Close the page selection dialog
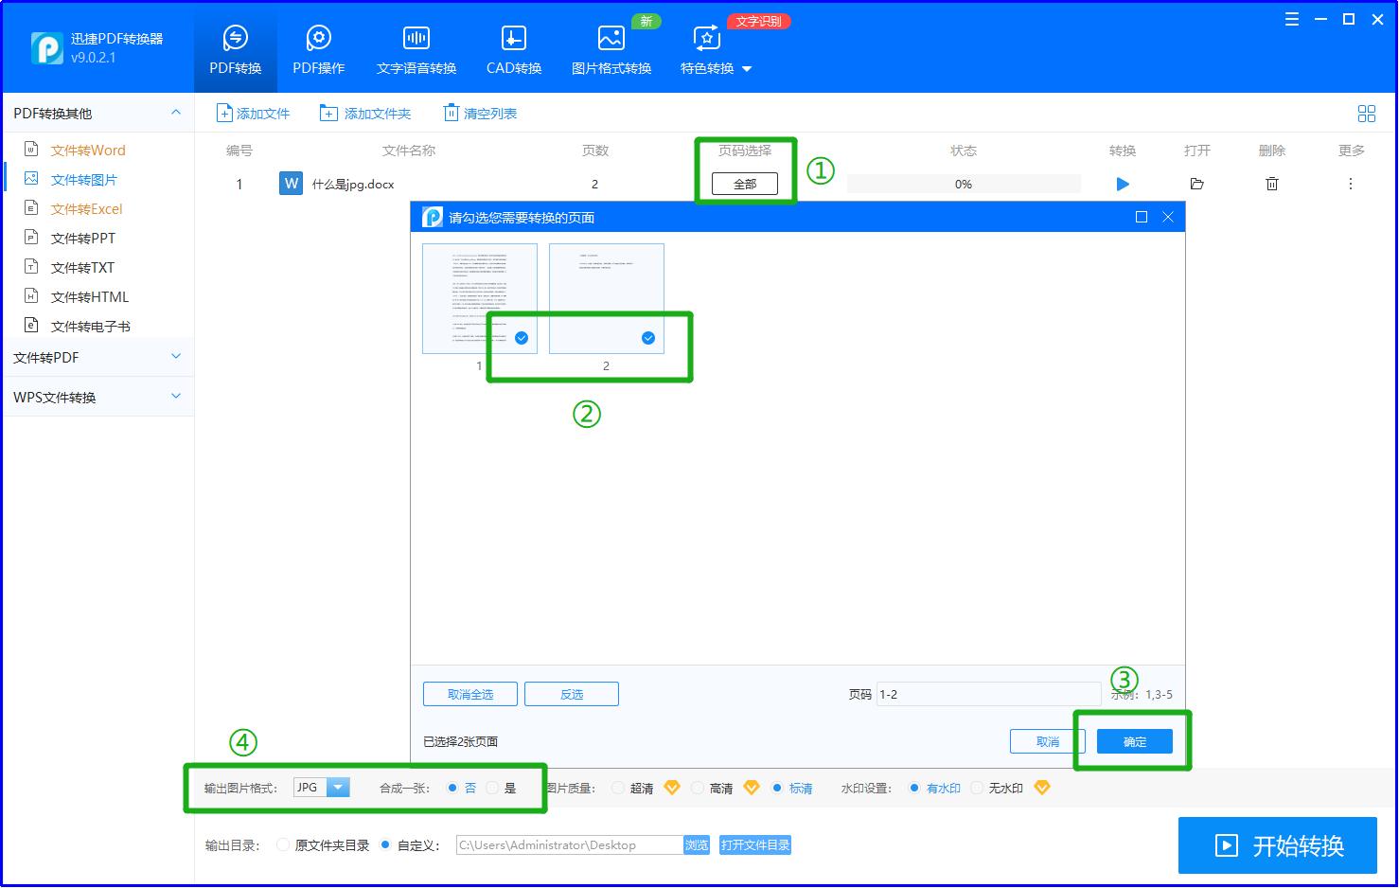 coord(1168,217)
